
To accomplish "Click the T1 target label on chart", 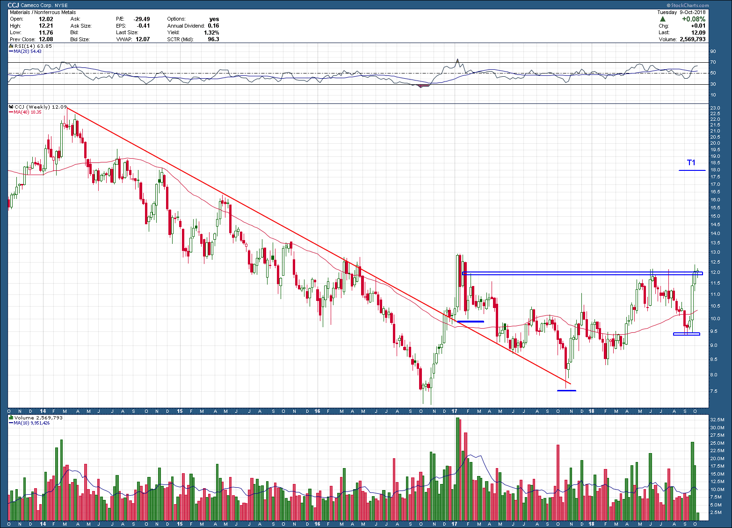I will point(691,163).
